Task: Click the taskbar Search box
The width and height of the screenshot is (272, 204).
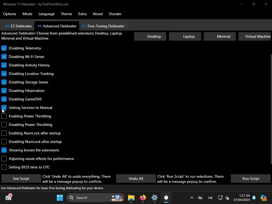Action: point(96,198)
